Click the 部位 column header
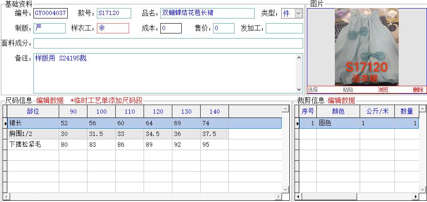 [x=33, y=112]
